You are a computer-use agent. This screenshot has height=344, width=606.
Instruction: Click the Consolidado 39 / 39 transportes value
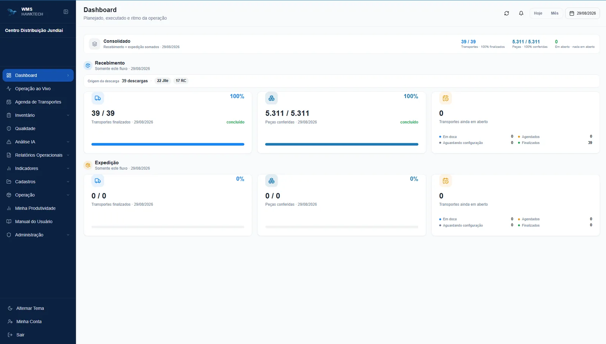coord(468,42)
